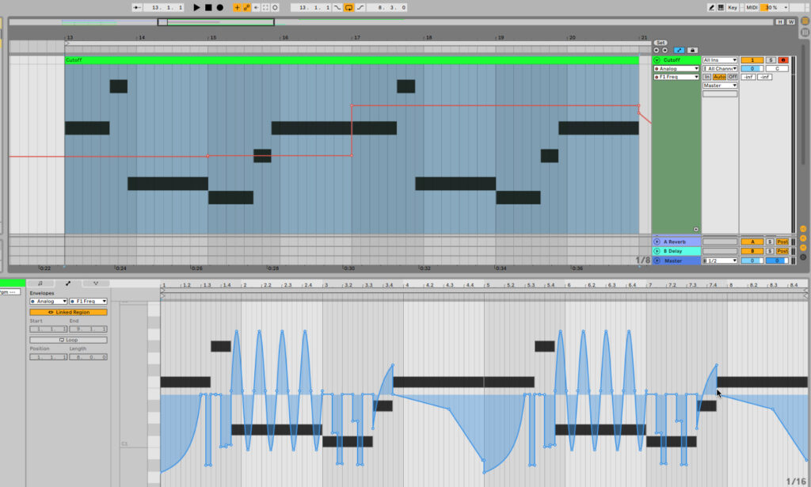811x487 pixels.
Task: Open the All Ins input dropdown
Action: [x=719, y=60]
